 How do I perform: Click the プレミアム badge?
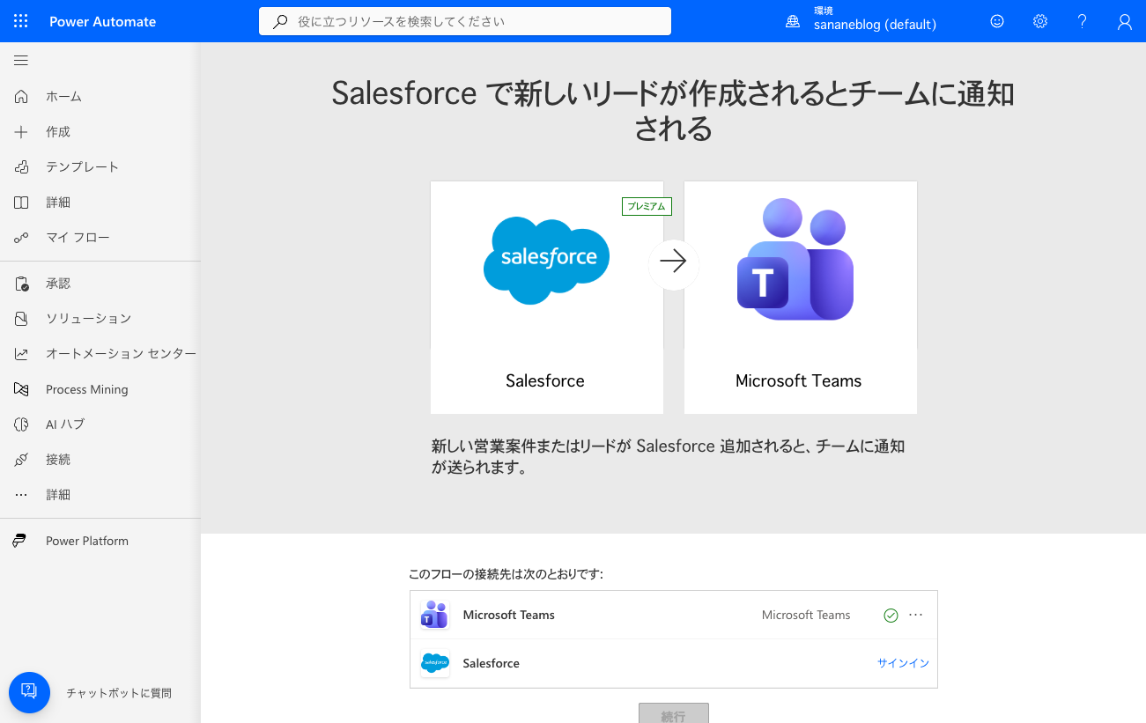647,207
